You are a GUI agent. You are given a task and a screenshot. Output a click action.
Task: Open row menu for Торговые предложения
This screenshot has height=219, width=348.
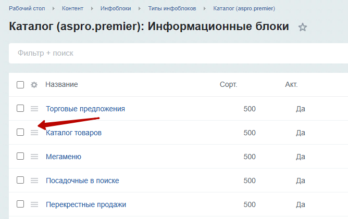[x=34, y=109]
